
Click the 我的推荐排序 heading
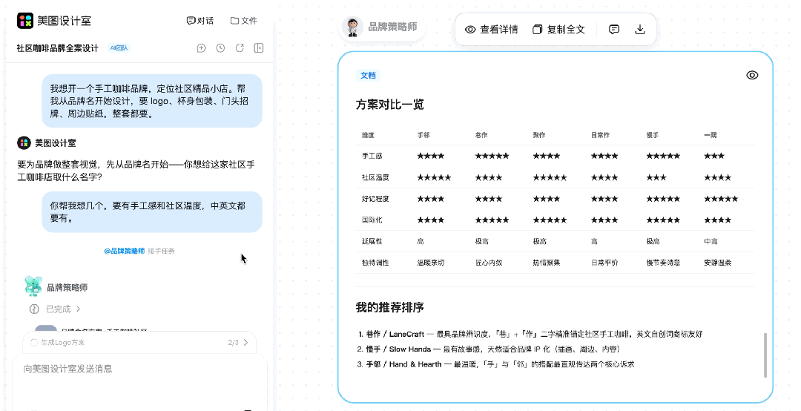(x=390, y=308)
